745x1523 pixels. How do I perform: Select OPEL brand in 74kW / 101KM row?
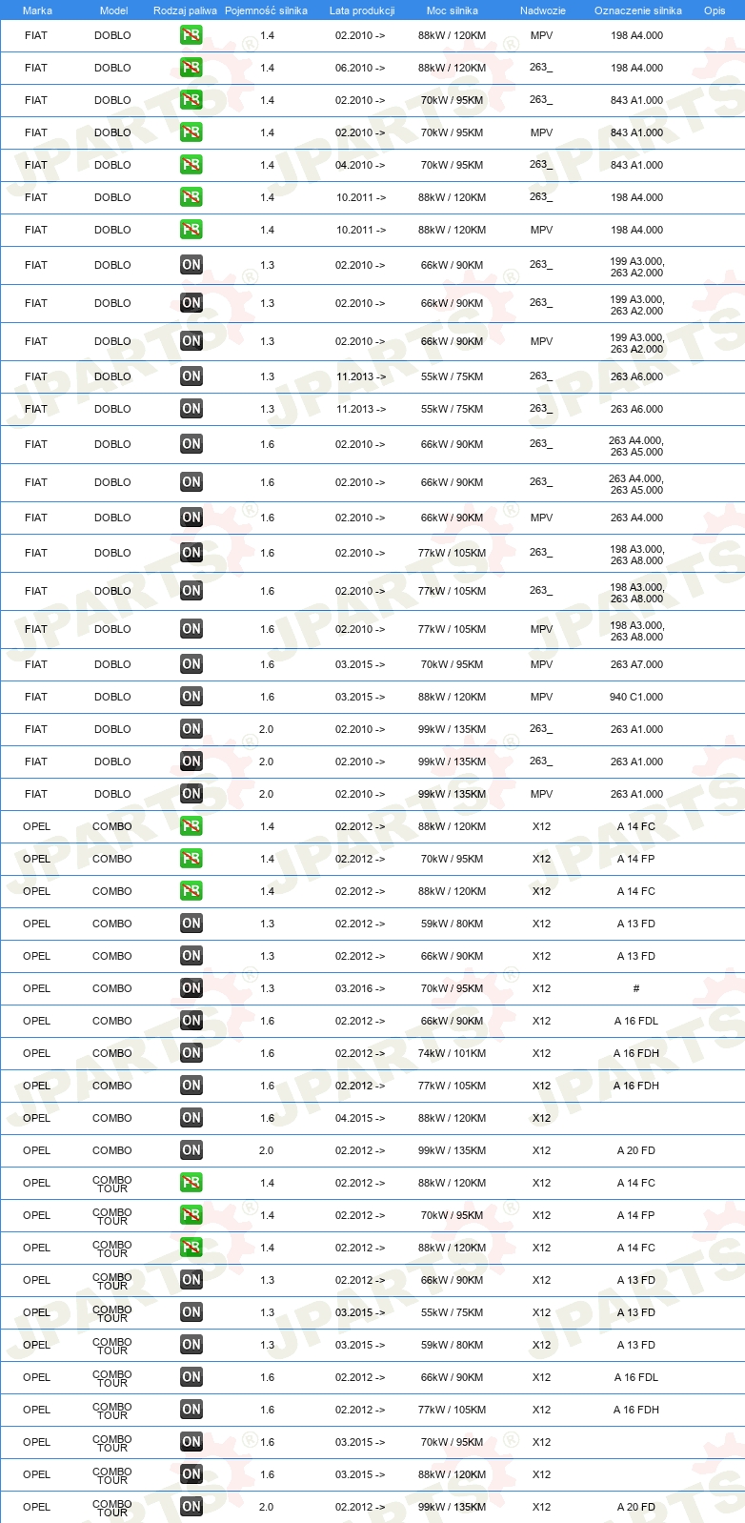(x=36, y=1053)
